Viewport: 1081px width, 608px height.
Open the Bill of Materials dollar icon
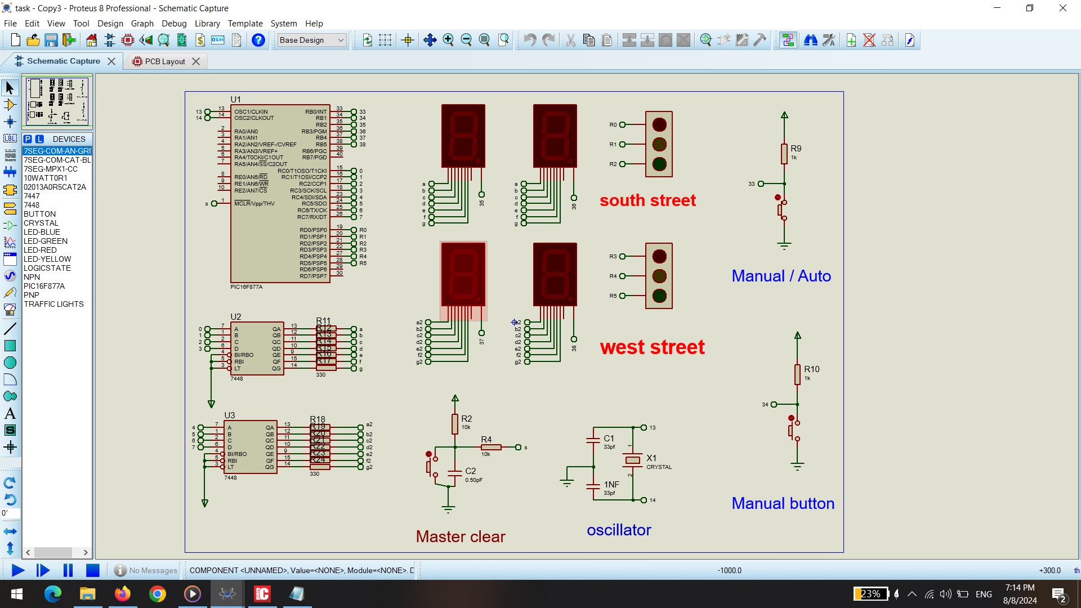[x=200, y=40]
